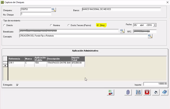Click the Concepto search magnifier icon
This screenshot has height=109, width=170.
point(150,36)
